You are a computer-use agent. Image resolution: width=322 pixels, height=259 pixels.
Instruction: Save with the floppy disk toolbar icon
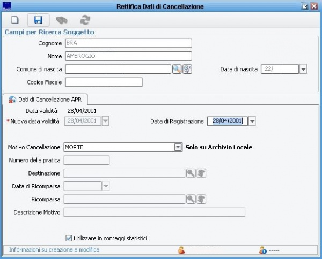tap(39, 20)
